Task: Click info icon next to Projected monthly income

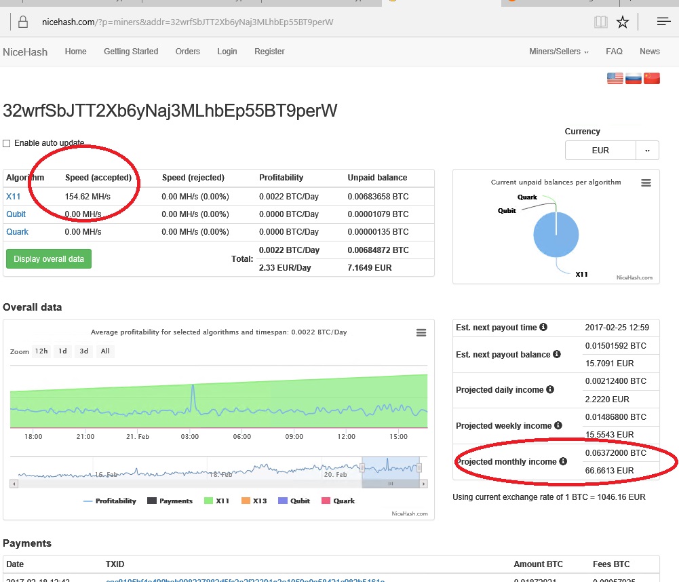Action: 563,461
